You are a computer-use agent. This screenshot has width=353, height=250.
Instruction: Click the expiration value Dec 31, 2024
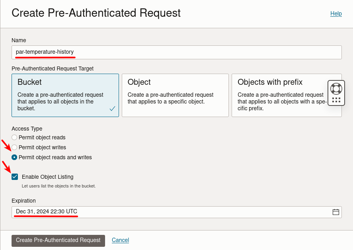(x=45, y=211)
